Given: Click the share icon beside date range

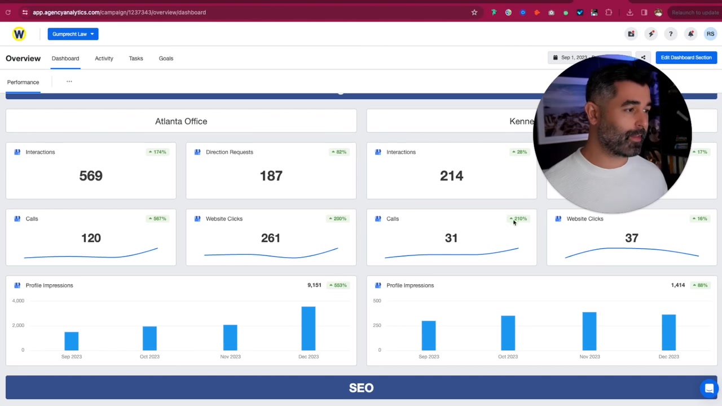Looking at the screenshot, I should click(643, 58).
